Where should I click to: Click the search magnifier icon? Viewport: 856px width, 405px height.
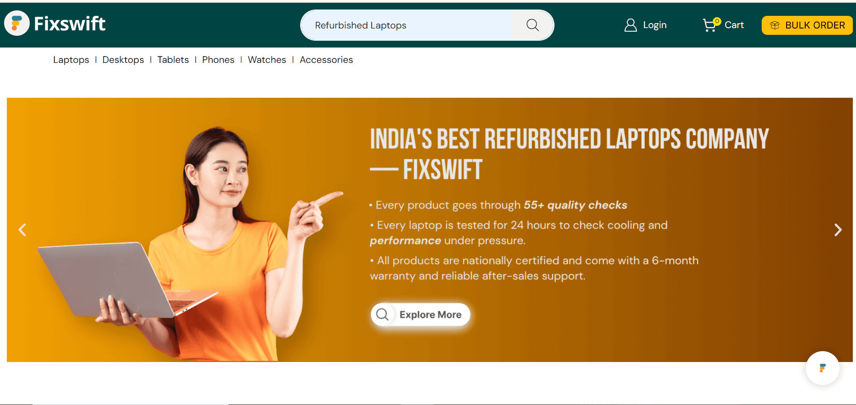533,25
